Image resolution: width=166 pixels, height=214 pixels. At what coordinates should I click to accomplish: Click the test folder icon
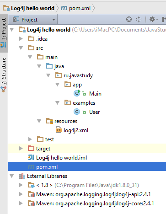(40, 139)
